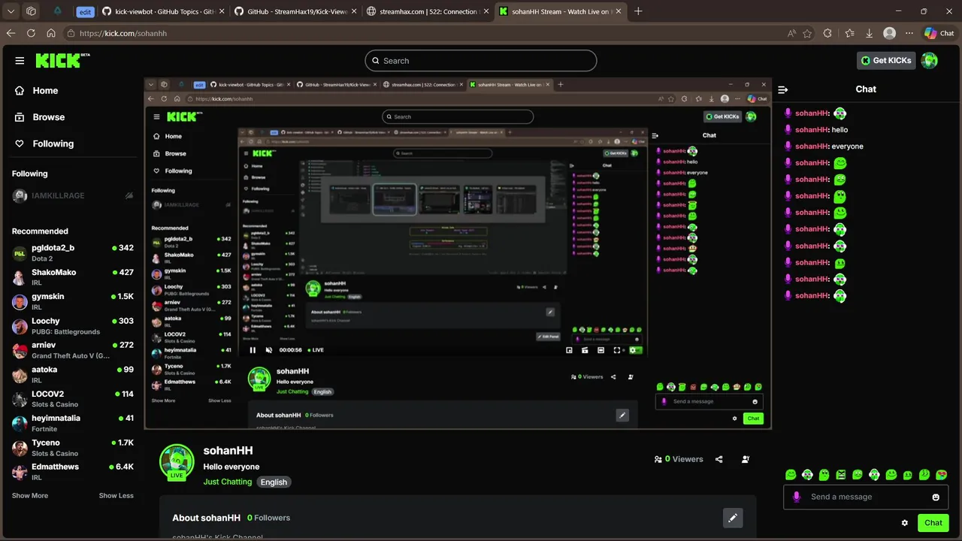Open the user avatar menu beside Get KICKs
The width and height of the screenshot is (962, 541).
point(930,61)
